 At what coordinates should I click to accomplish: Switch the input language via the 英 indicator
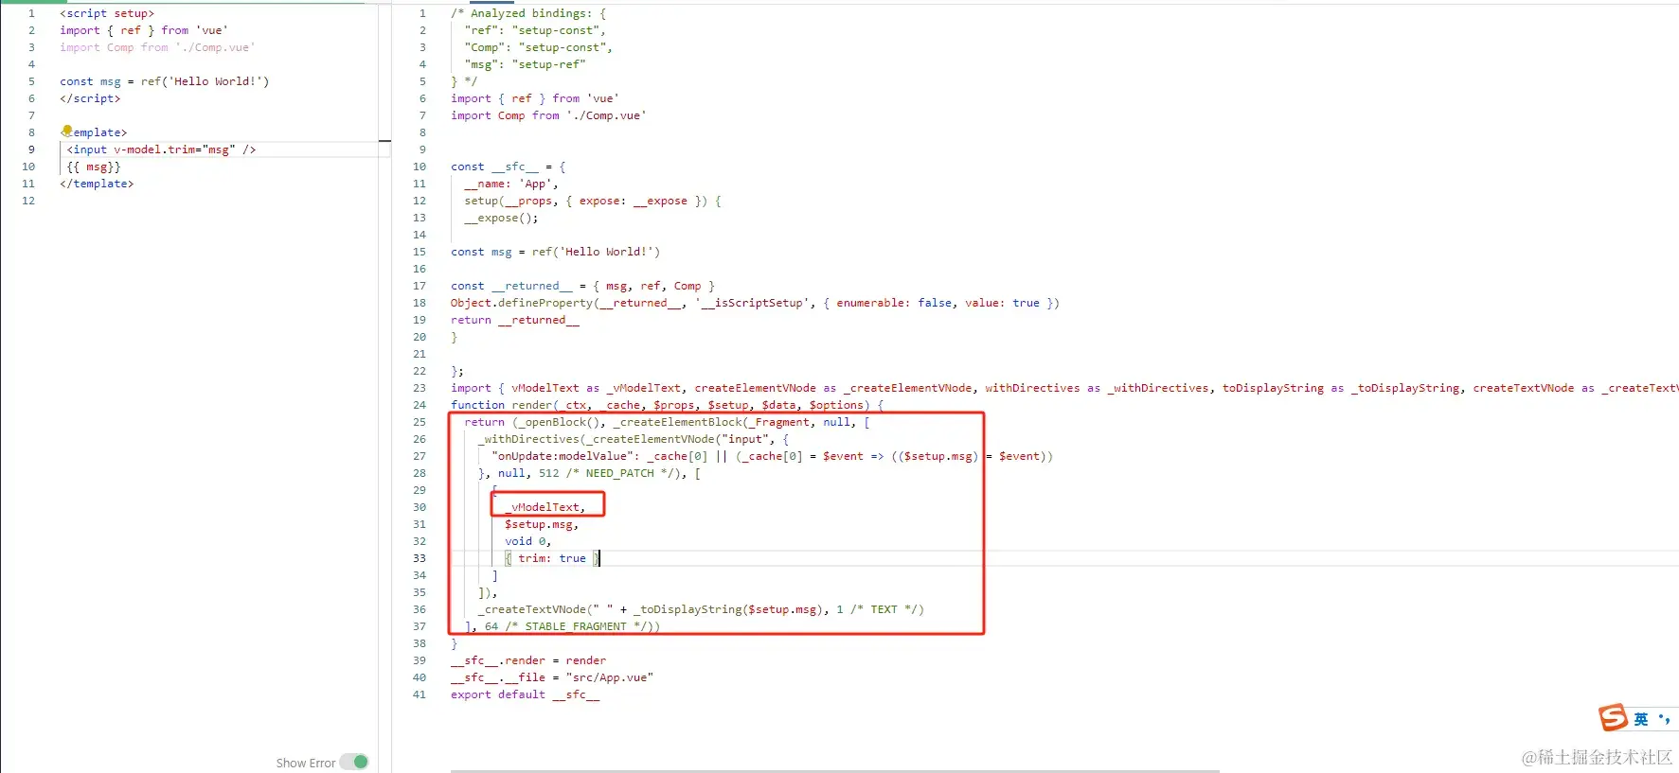pyautogui.click(x=1641, y=719)
